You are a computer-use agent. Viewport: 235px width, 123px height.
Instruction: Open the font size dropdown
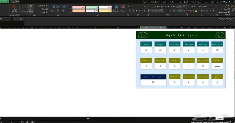click(195, 7)
